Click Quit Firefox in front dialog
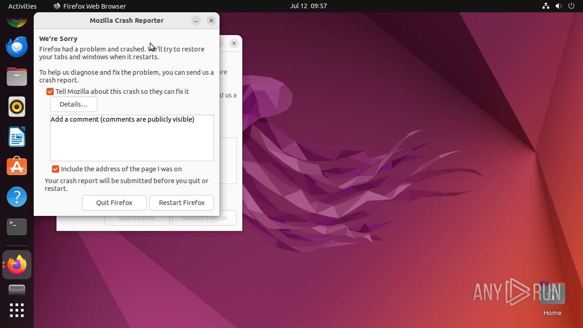 (x=114, y=203)
